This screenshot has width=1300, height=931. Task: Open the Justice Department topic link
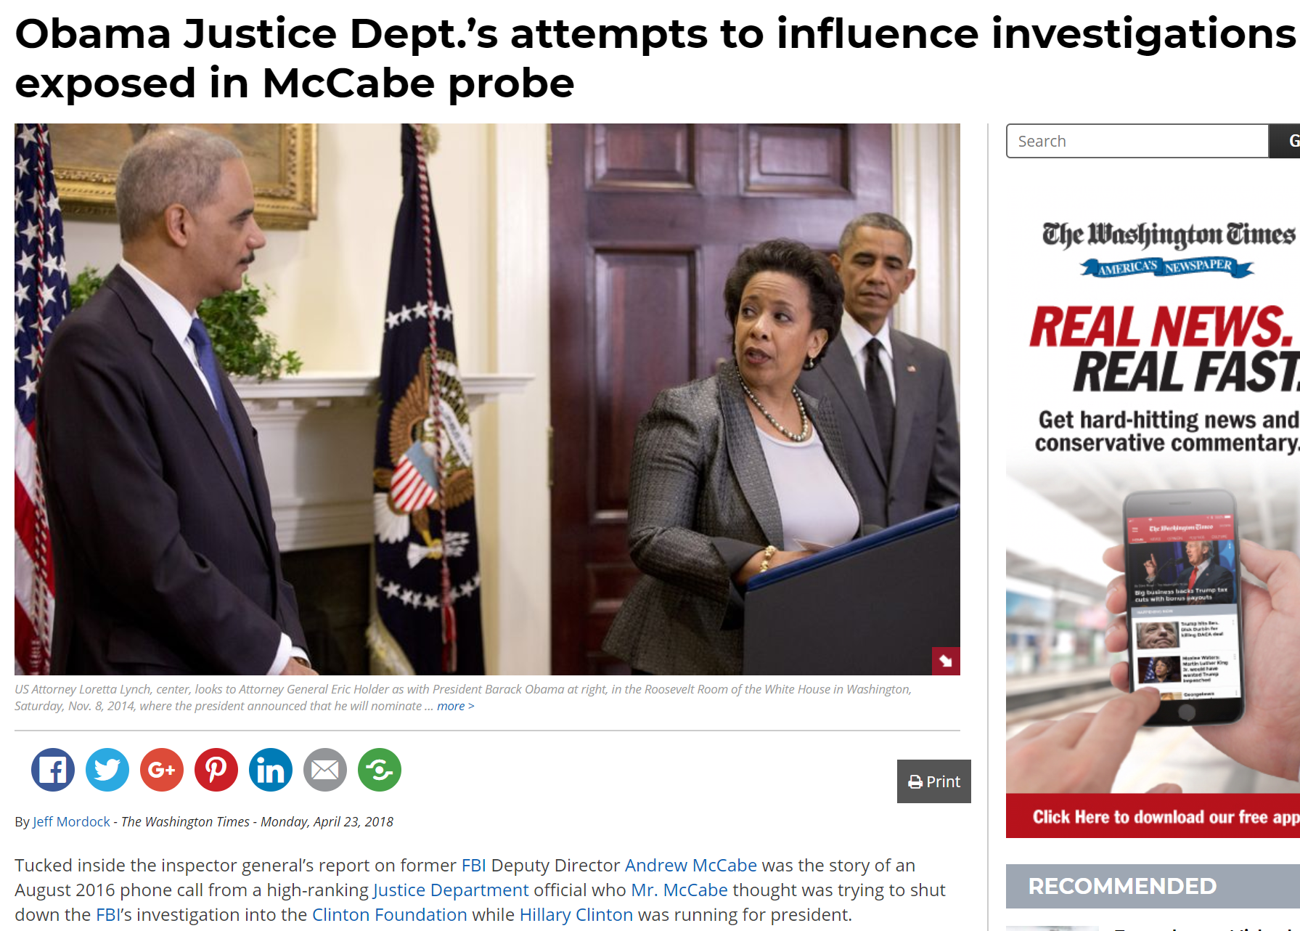451,890
